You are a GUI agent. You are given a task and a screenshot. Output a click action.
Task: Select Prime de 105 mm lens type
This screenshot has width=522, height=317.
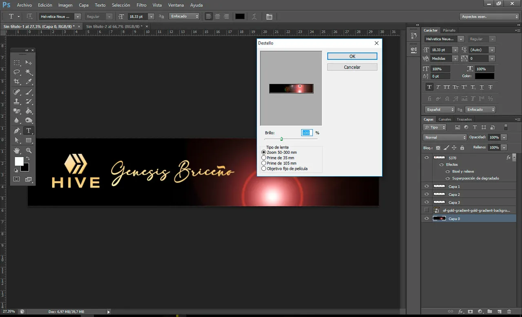(x=263, y=163)
